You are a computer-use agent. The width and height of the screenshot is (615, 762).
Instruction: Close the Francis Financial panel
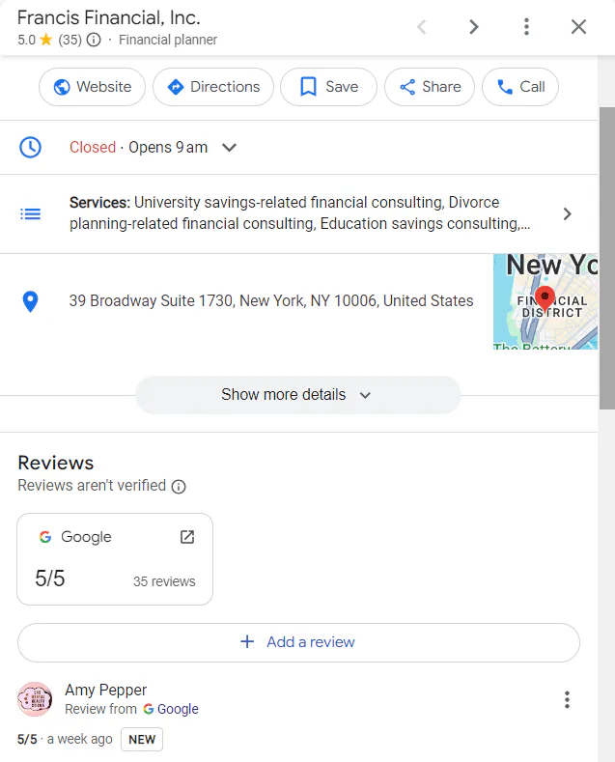578,27
